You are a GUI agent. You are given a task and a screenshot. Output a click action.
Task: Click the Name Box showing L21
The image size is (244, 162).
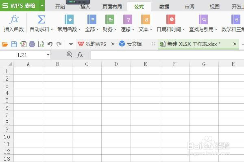coord(22,55)
